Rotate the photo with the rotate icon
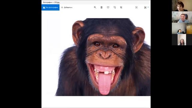The height and width of the screenshot is (108, 192). 115,7
